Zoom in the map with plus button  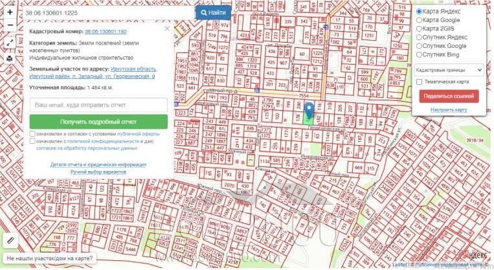pyautogui.click(x=10, y=12)
